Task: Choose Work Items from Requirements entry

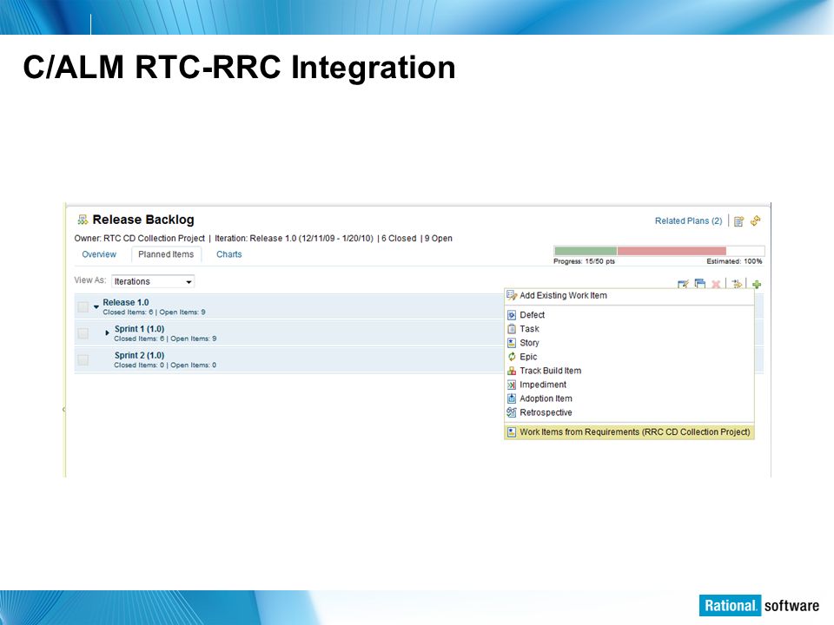Action: (629, 432)
